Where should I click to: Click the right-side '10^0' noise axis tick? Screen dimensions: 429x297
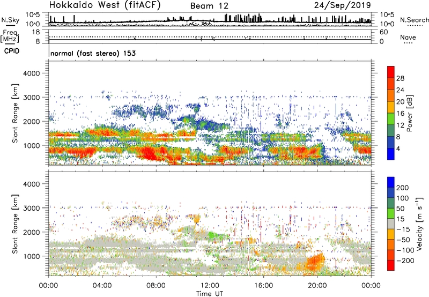click(x=387, y=24)
